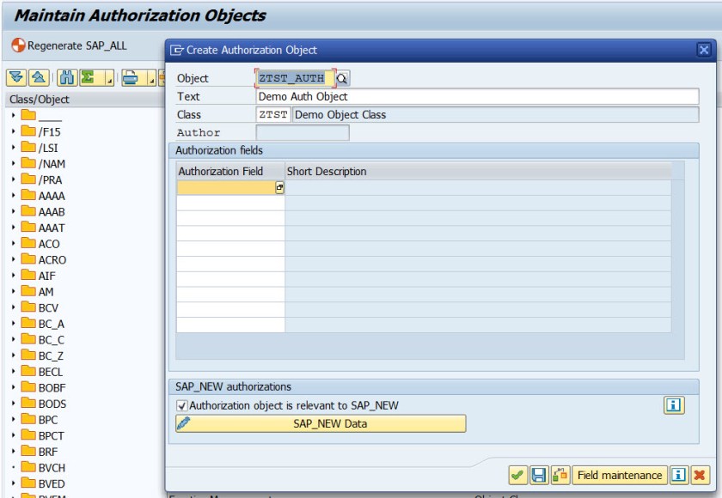The height and width of the screenshot is (498, 722).
Task: Expand the AAAB class folder
Action: (x=14, y=212)
